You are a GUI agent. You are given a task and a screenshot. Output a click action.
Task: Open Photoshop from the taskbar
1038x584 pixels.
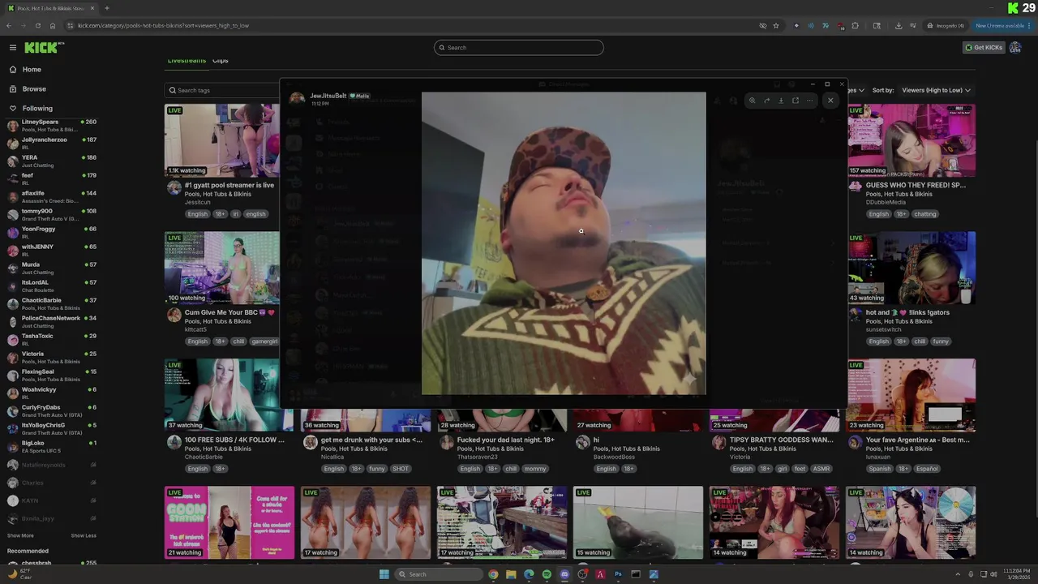coord(618,574)
